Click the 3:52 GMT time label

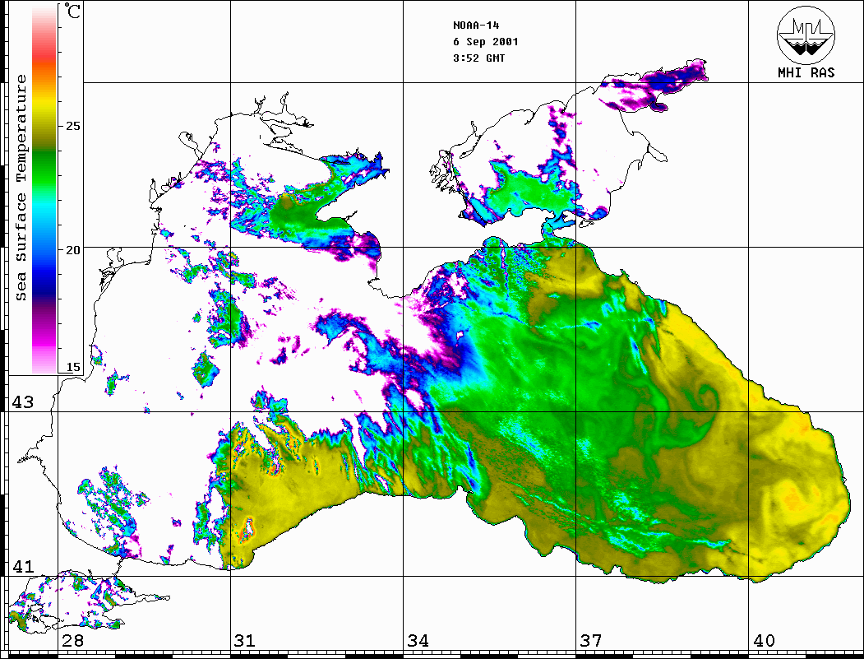(478, 58)
